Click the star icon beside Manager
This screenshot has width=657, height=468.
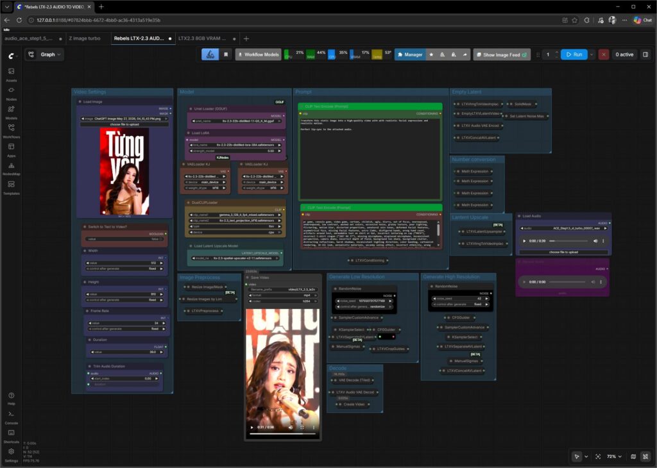coord(431,54)
